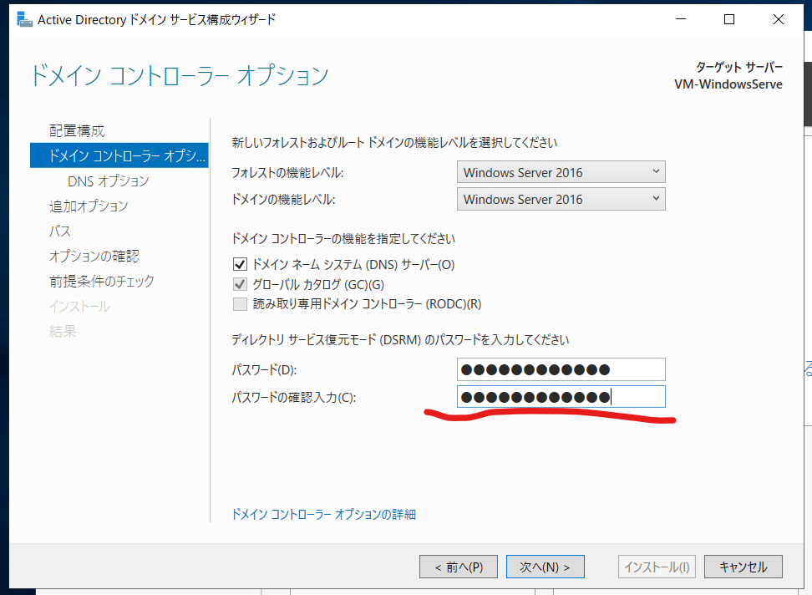Click the VM-WindowsServe target server name
Viewport: 812px width, 595px height.
[728, 84]
